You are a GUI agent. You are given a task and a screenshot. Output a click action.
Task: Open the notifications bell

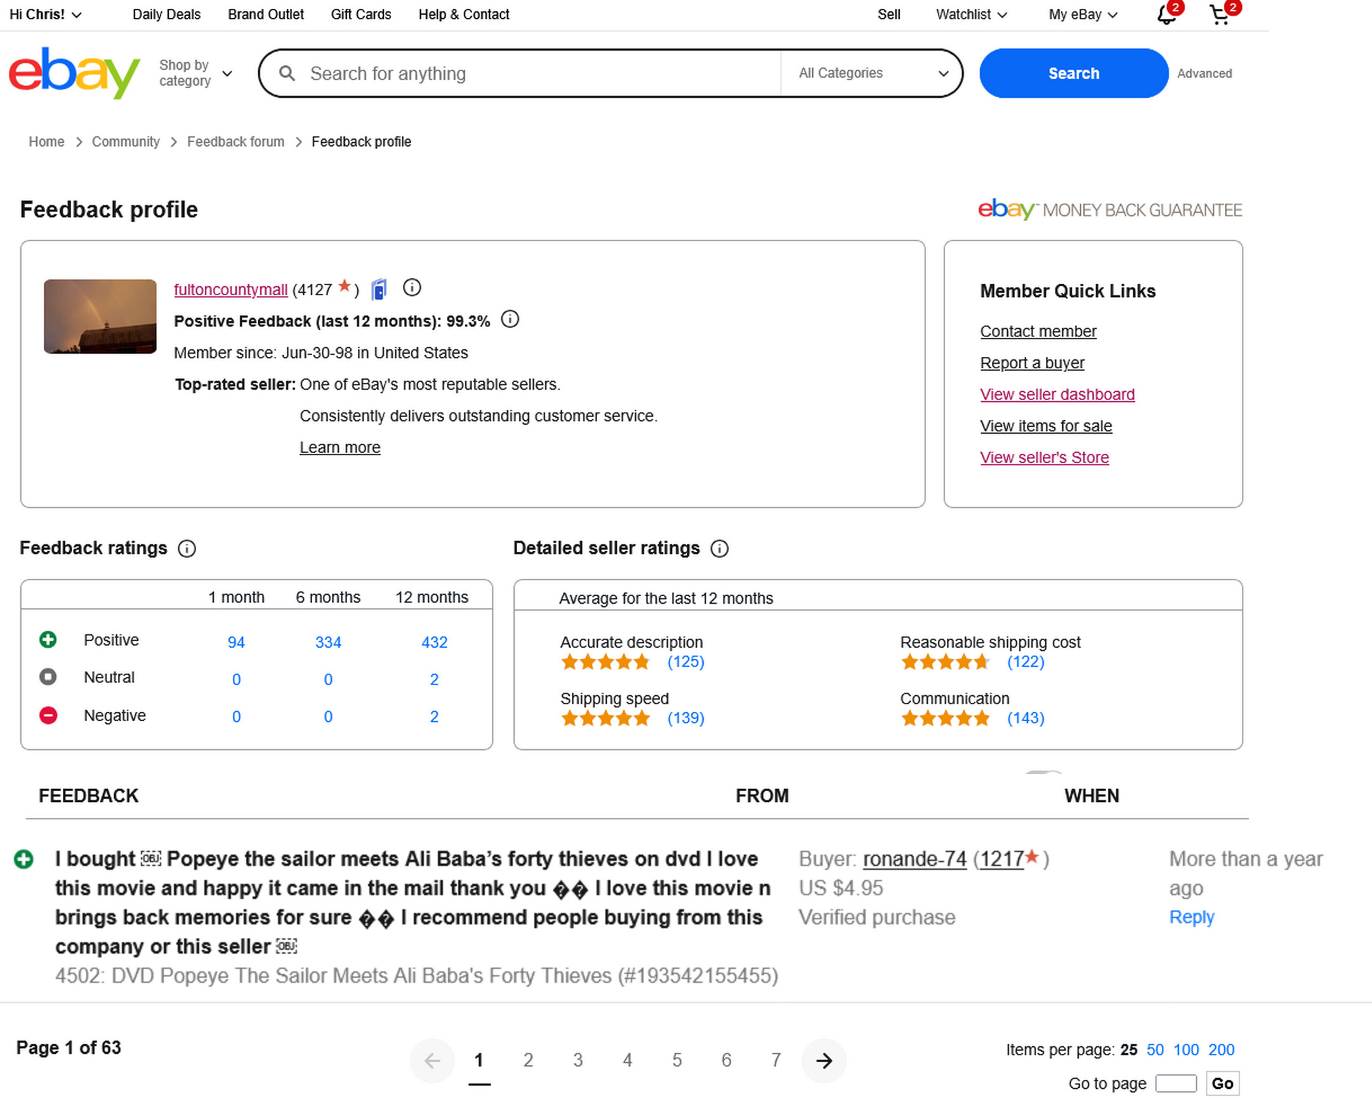coord(1166,15)
